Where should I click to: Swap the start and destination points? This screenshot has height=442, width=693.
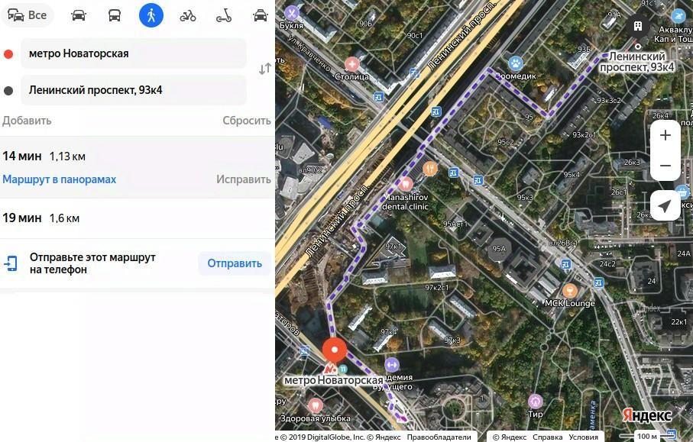tap(264, 69)
